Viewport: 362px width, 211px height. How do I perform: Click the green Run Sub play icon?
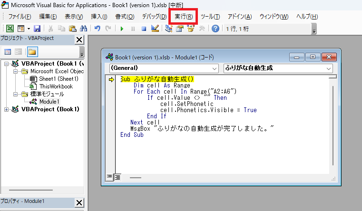[x=122, y=29]
